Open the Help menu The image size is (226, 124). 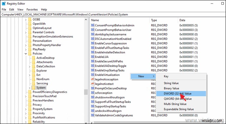(x=44, y=10)
